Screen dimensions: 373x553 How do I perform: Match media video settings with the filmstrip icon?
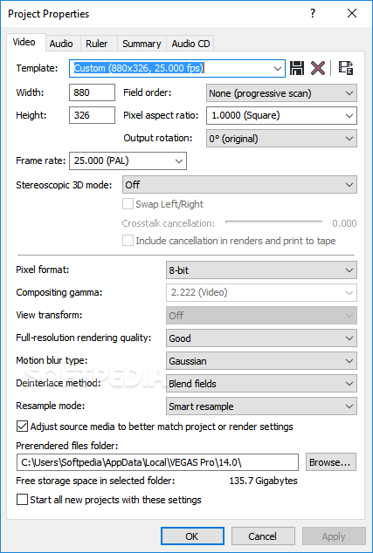pos(346,68)
